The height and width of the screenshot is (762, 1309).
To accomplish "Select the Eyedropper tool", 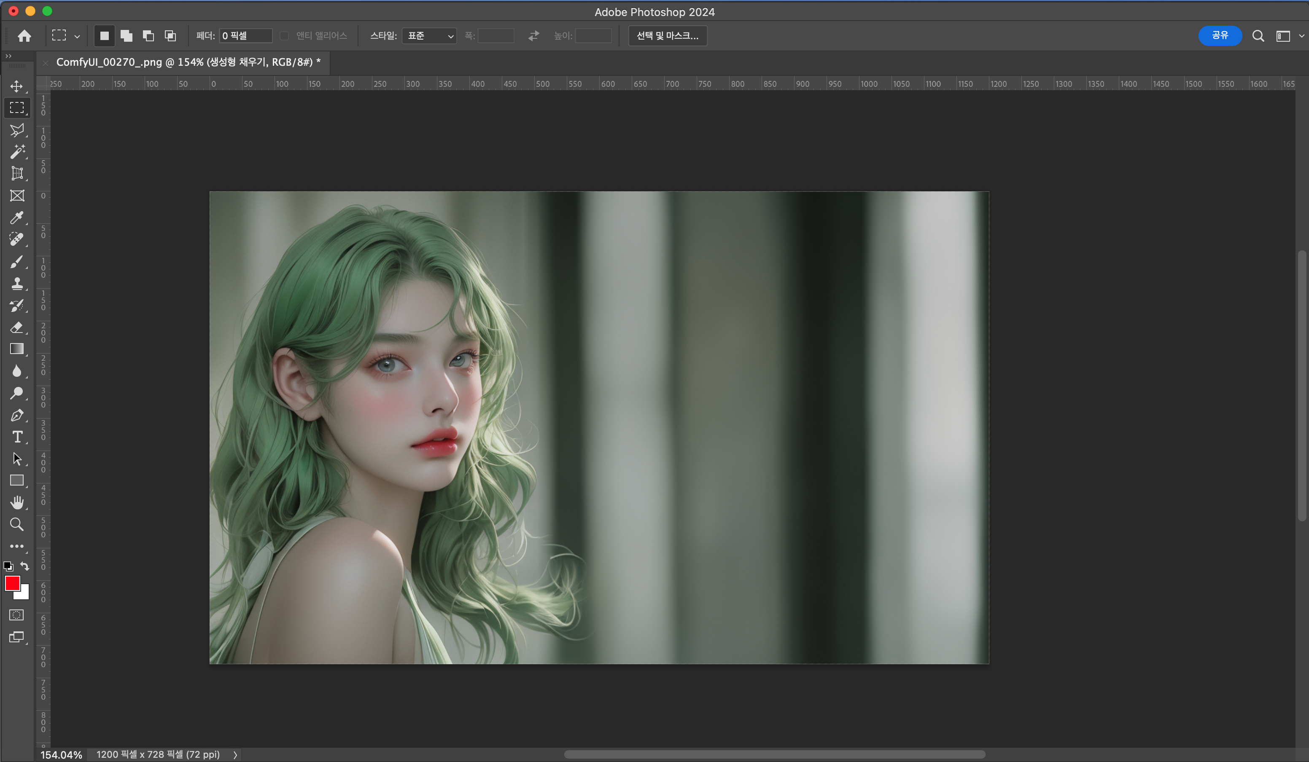I will [x=16, y=217].
